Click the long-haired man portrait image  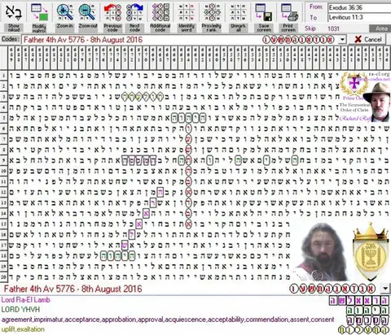(x=322, y=252)
